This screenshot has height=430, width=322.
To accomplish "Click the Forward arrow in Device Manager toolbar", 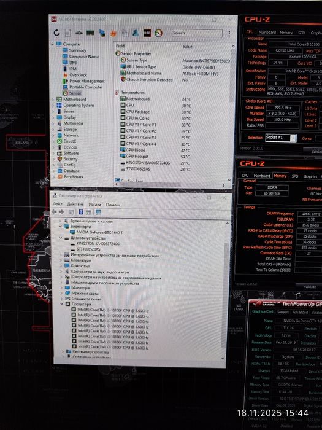I will (61, 212).
